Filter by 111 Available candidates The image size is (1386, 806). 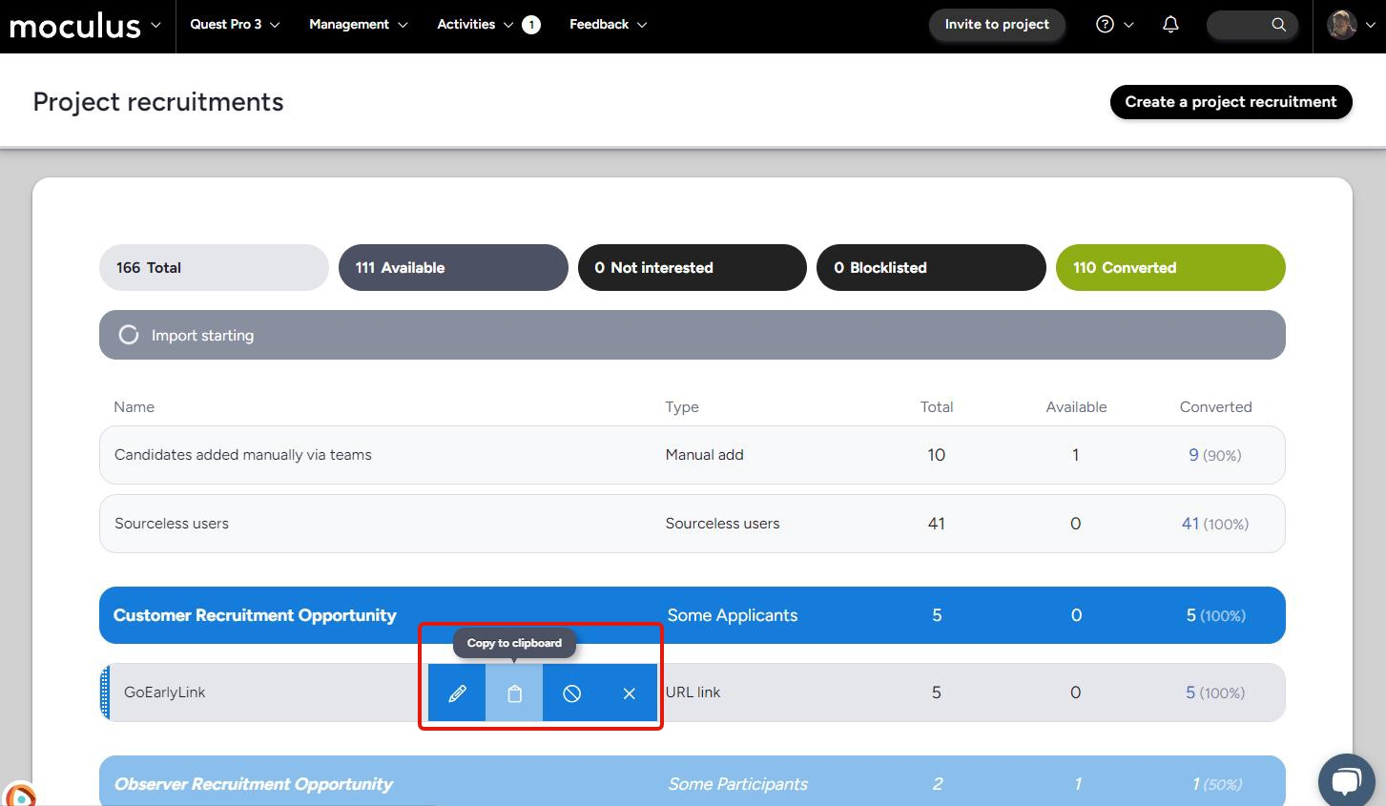coord(453,268)
